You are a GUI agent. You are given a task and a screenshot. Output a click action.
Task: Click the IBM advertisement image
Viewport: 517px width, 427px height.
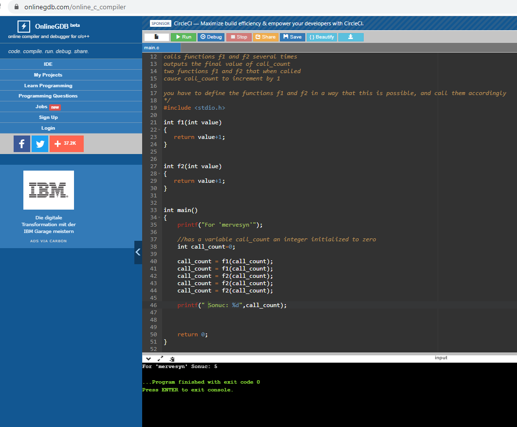pyautogui.click(x=49, y=190)
